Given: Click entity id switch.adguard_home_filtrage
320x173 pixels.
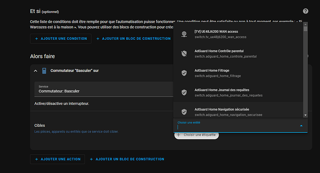Looking at the screenshot, I should (218, 76).
